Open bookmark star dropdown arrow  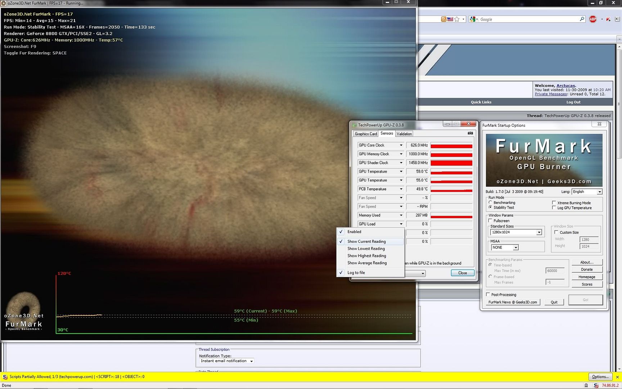pos(463,19)
